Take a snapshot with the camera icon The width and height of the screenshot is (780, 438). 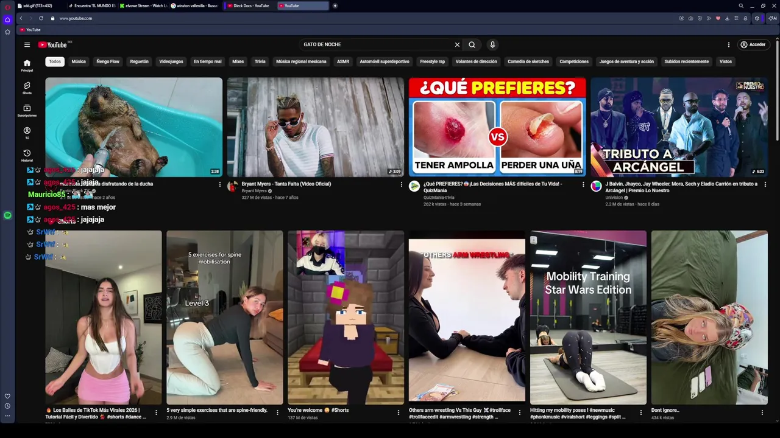(690, 18)
